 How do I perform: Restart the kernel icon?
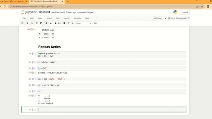coord(69,23)
